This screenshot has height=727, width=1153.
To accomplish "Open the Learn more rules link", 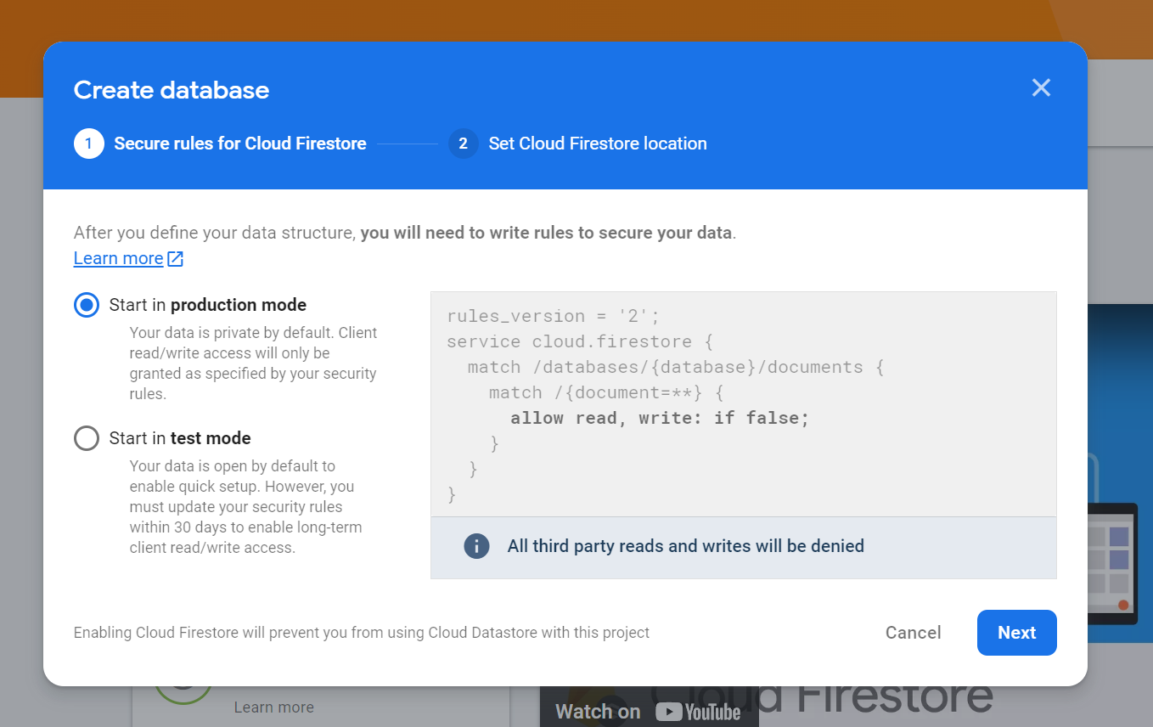I will [x=118, y=258].
